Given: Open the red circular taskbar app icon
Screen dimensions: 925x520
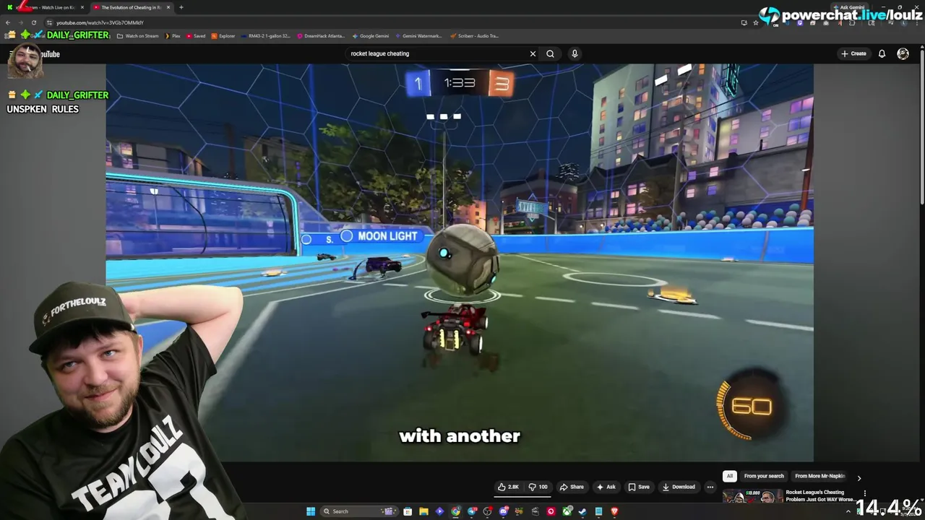Looking at the screenshot, I should point(551,511).
